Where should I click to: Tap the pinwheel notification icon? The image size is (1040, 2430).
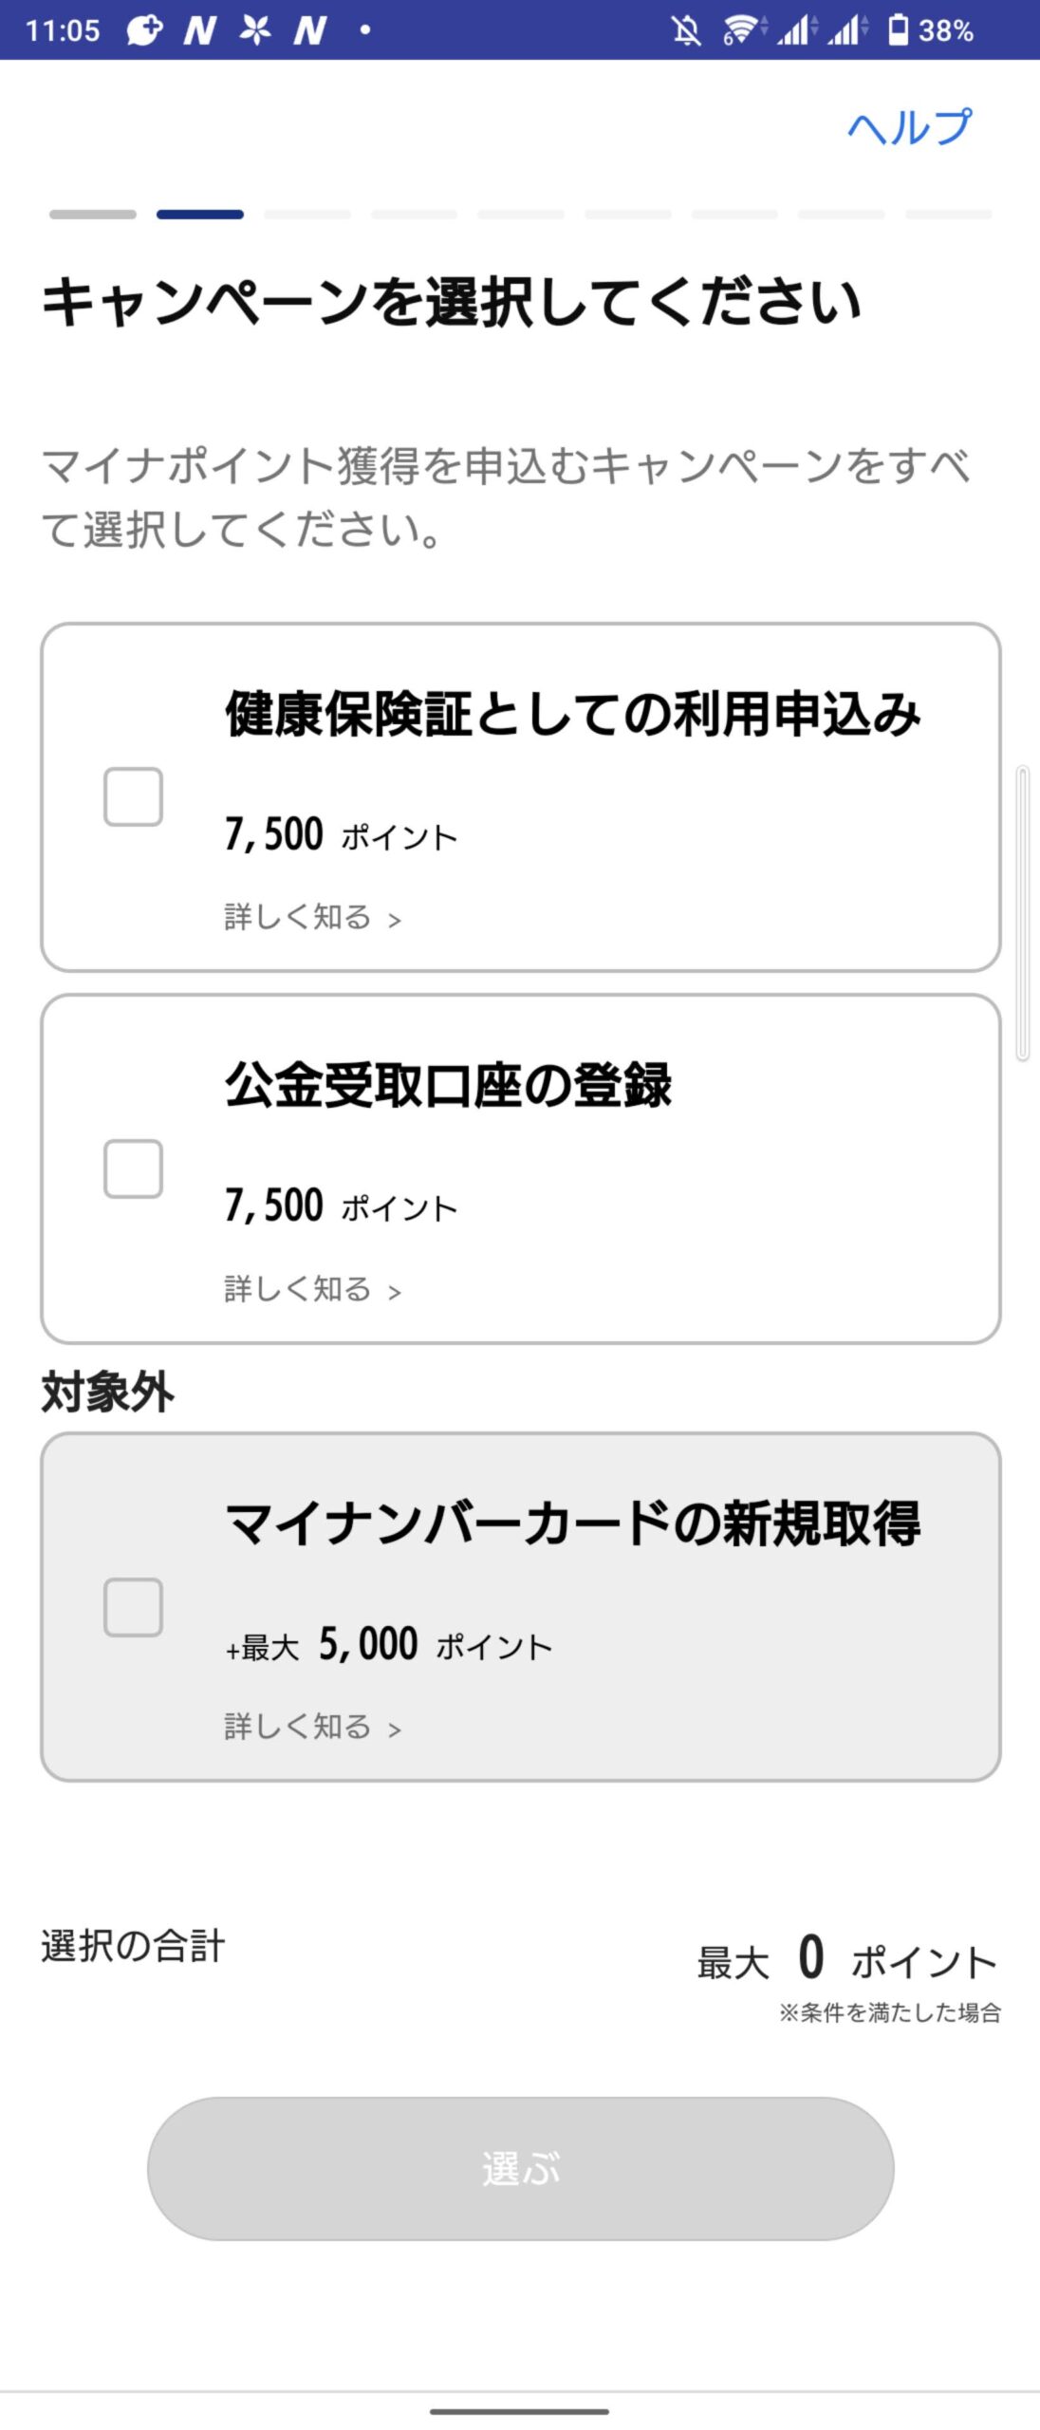[x=254, y=30]
